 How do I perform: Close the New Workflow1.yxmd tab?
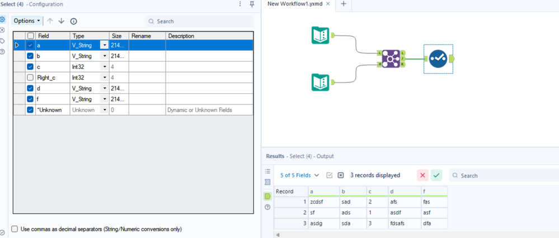click(328, 4)
